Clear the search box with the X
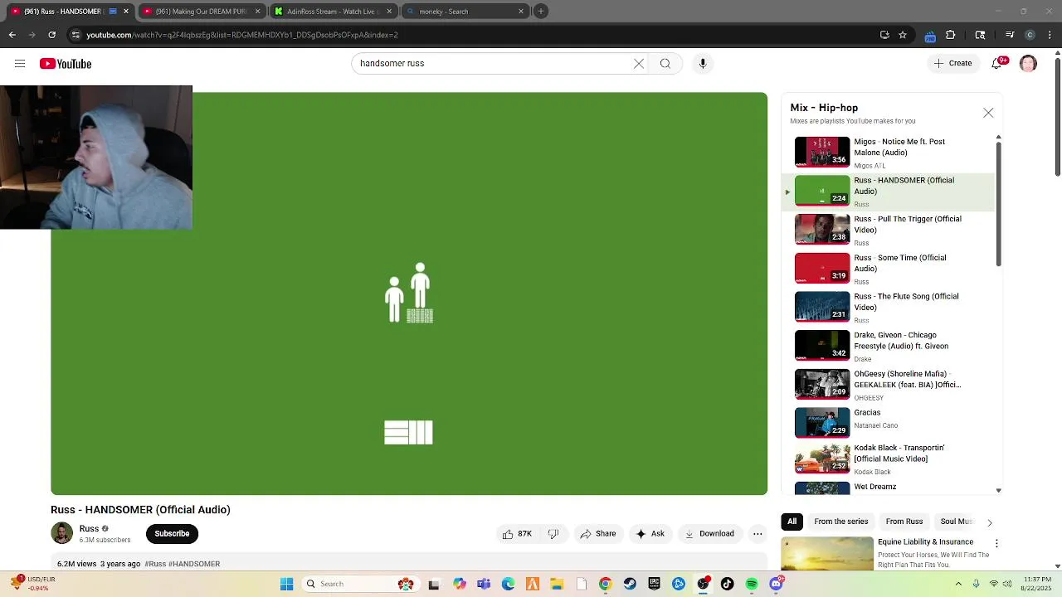Screen dimensions: 1062x597 639,64
